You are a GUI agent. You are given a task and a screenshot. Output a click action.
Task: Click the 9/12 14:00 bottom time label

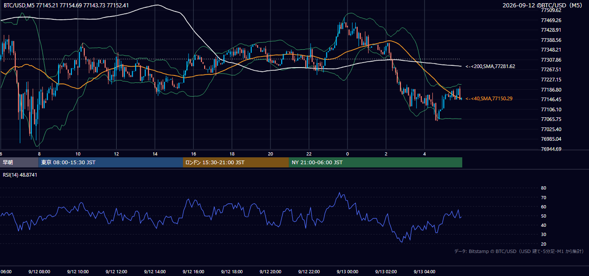[x=155, y=272]
